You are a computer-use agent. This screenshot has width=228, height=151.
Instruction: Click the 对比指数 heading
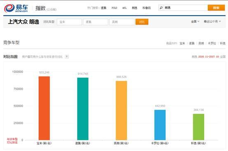click(x=10, y=56)
